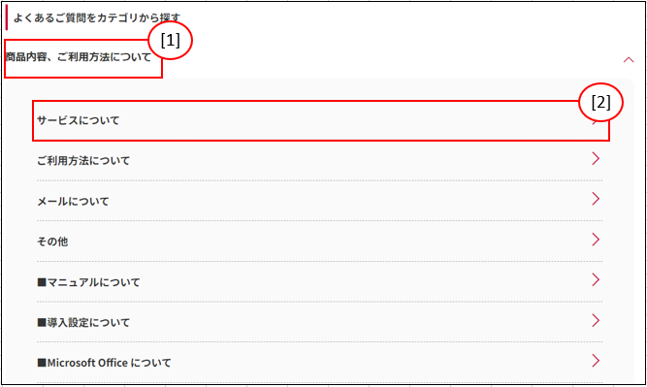The image size is (647, 387).
Task: Click the arrow beside ■マニュアルについて
Action: click(595, 279)
